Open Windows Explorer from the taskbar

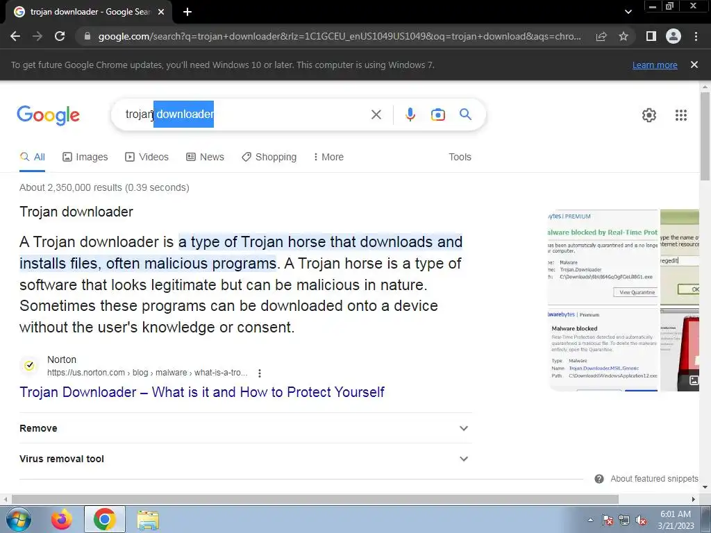coord(148,520)
